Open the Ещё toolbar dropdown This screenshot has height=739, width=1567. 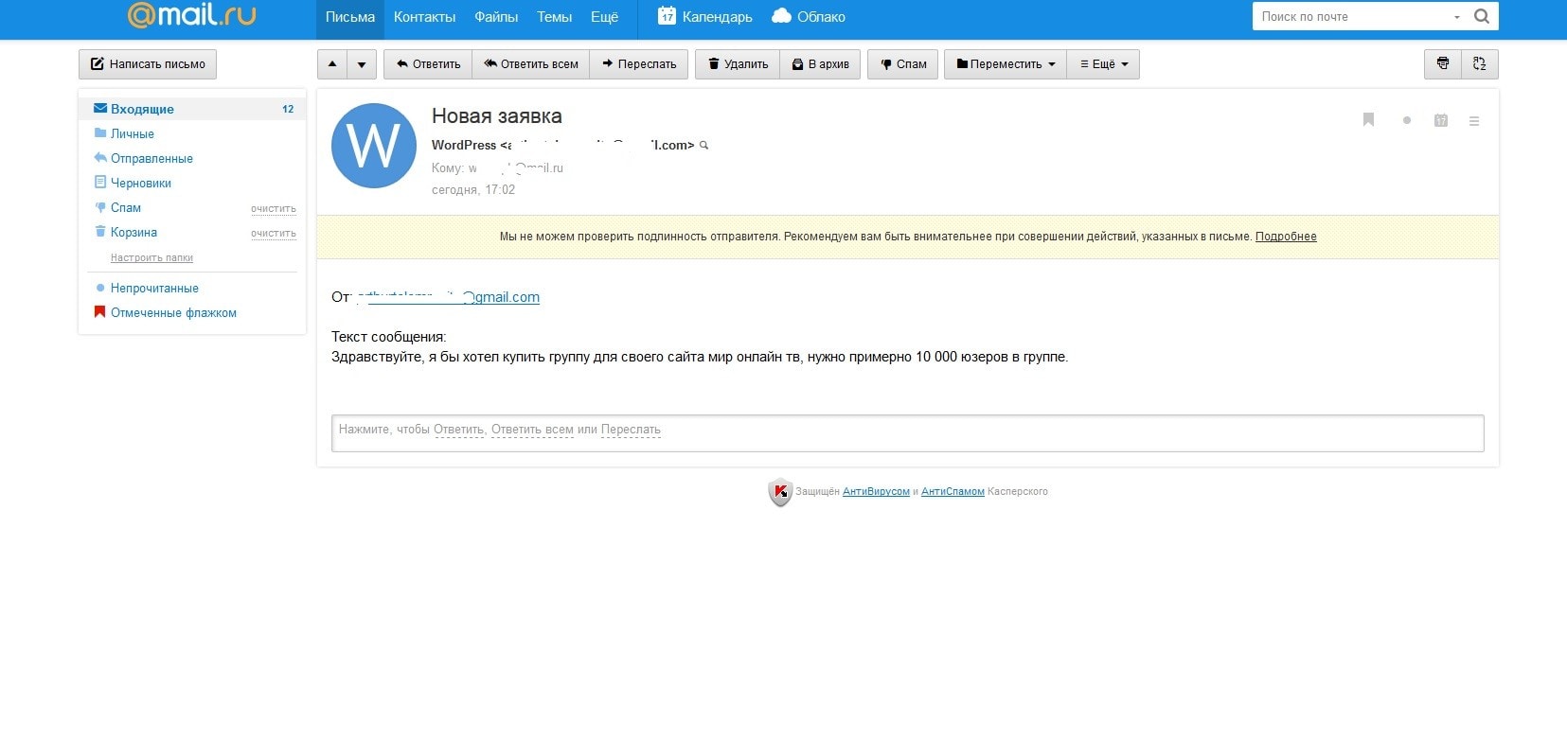(1103, 64)
